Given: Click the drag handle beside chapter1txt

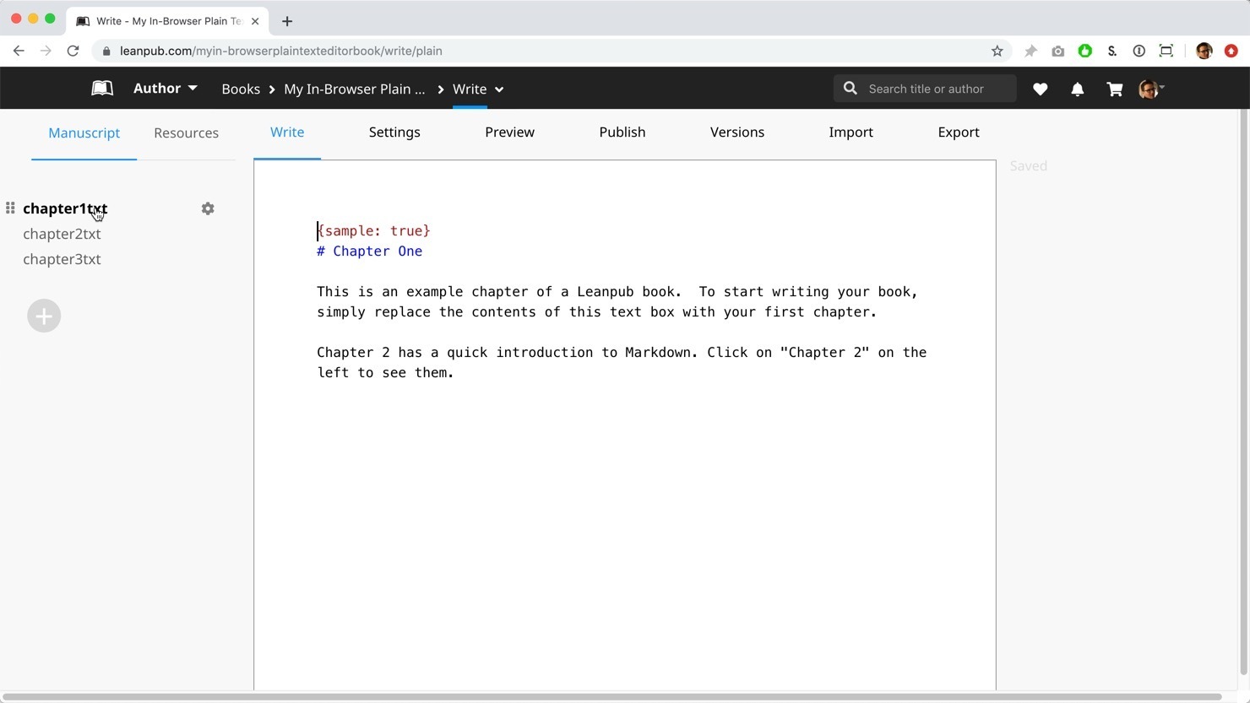Looking at the screenshot, I should pos(10,208).
